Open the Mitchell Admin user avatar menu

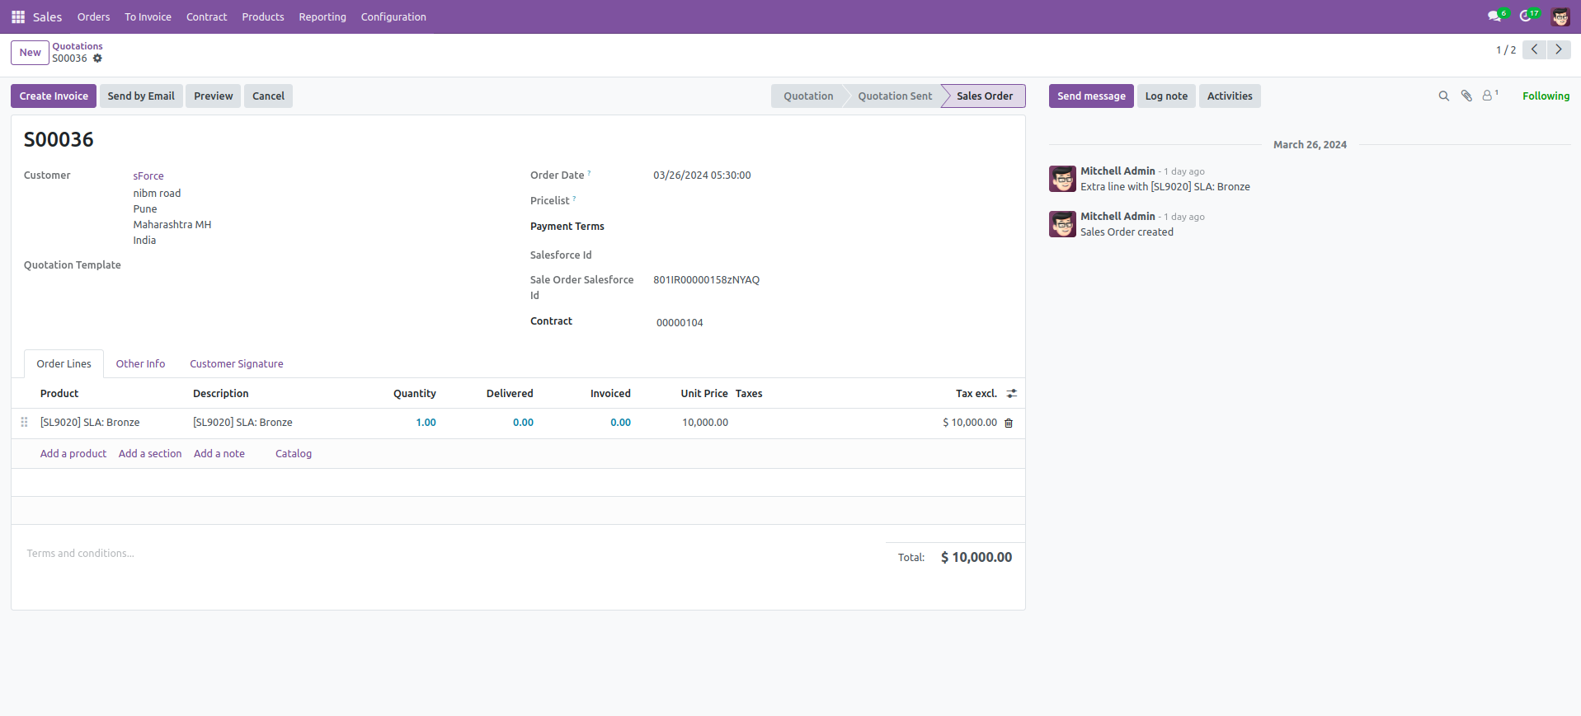point(1560,16)
